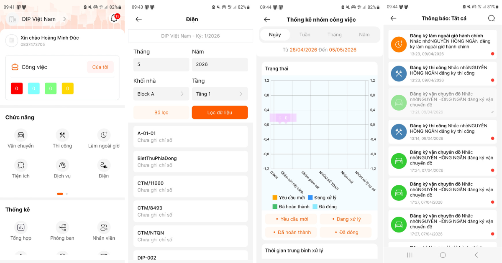Viewport: 502px width, 263px height.
Task: Expand the DIP Việt Nam project selector chevron
Action: tap(64, 19)
